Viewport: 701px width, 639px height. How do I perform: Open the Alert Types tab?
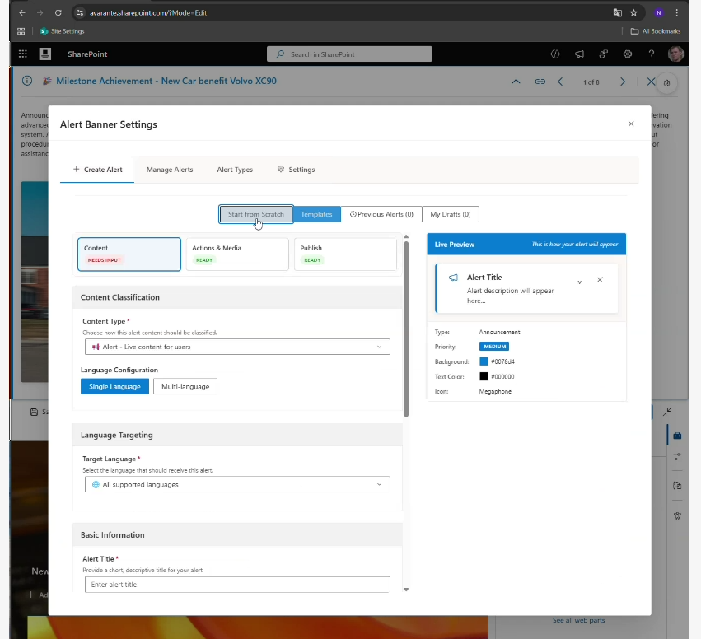pyautogui.click(x=235, y=170)
